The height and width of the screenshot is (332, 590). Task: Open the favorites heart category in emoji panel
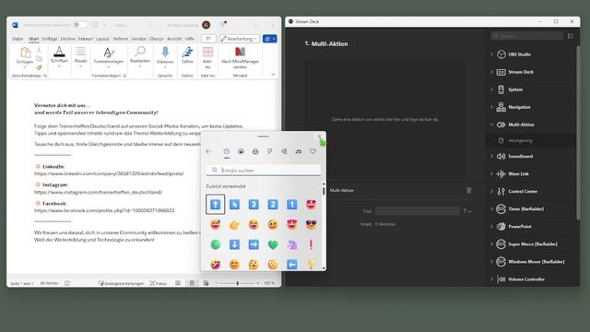click(x=313, y=151)
